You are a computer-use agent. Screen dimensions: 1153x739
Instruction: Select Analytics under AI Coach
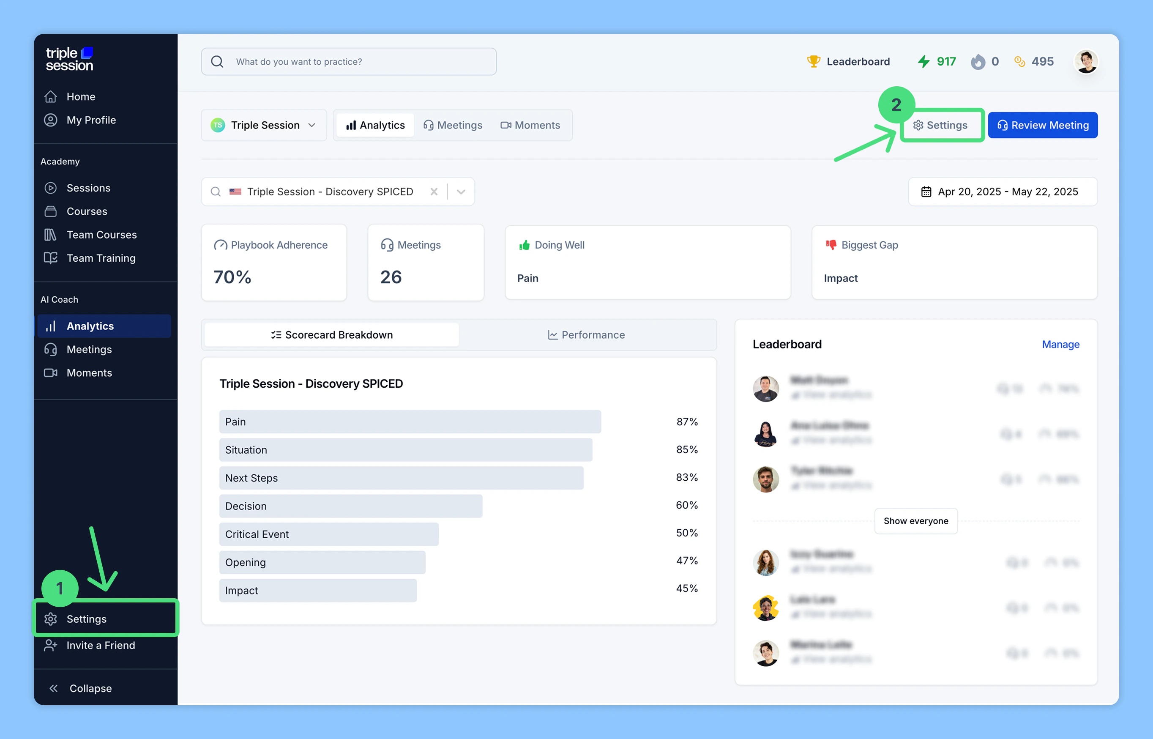coord(104,326)
